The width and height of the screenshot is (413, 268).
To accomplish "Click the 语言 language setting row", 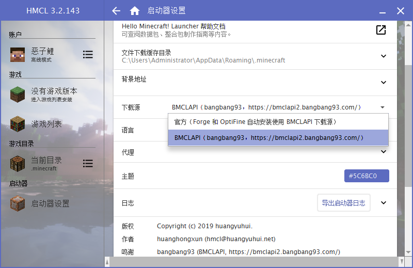I will click(x=255, y=130).
